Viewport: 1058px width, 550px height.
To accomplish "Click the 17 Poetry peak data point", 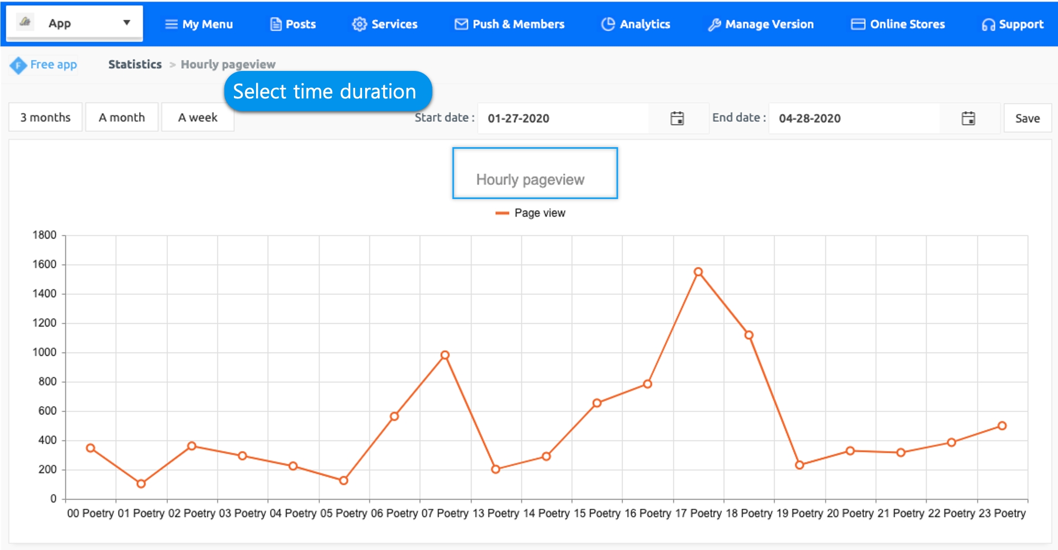I will tap(698, 272).
